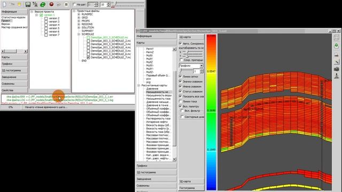
Task: Click the diagonal line tool icon
Action: [x=336, y=62]
